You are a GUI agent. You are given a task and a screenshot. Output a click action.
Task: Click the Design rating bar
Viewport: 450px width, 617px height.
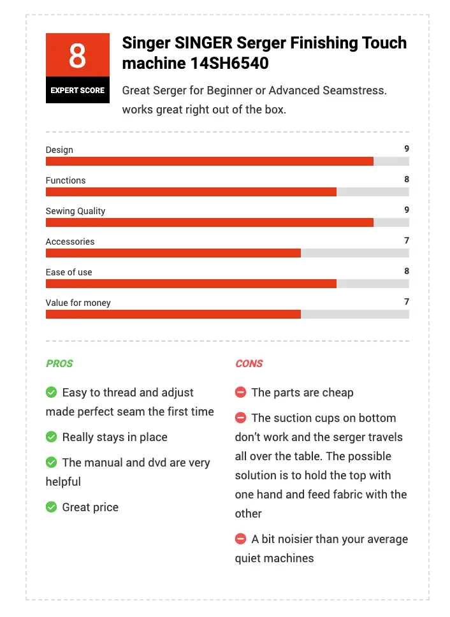click(228, 161)
